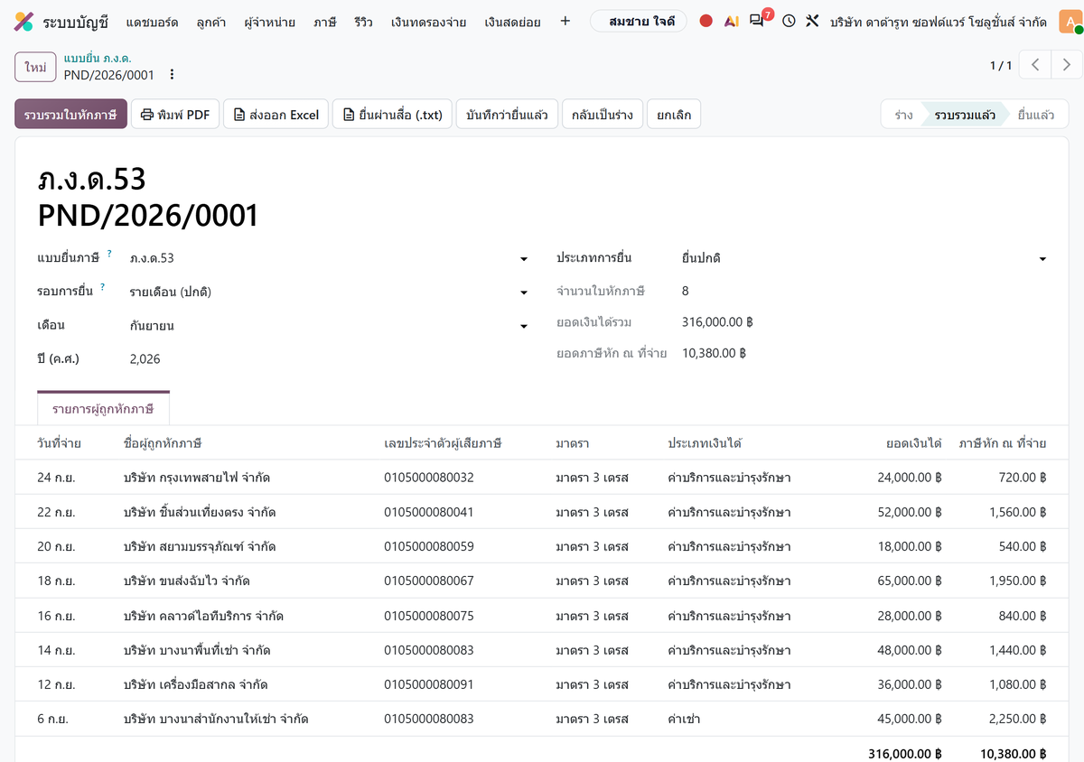Click the help mark beside รอบการยื่น

[x=103, y=287]
